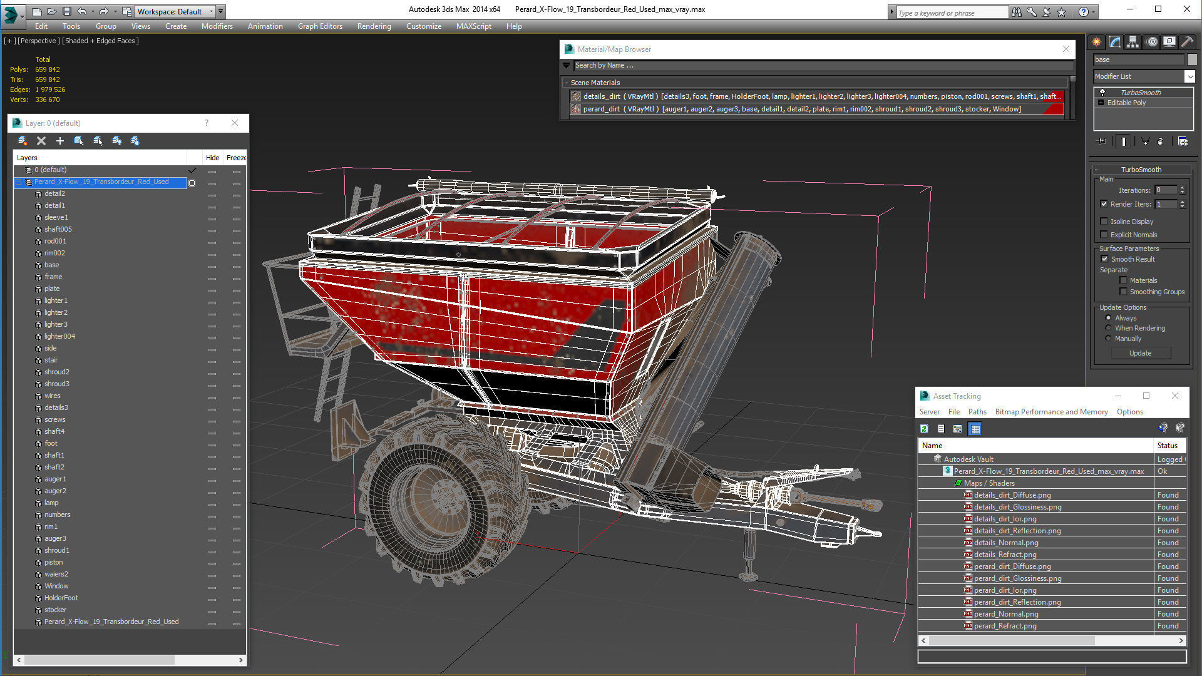Click the Hide column header in Layer dialog
1202x676 pixels.
(213, 158)
